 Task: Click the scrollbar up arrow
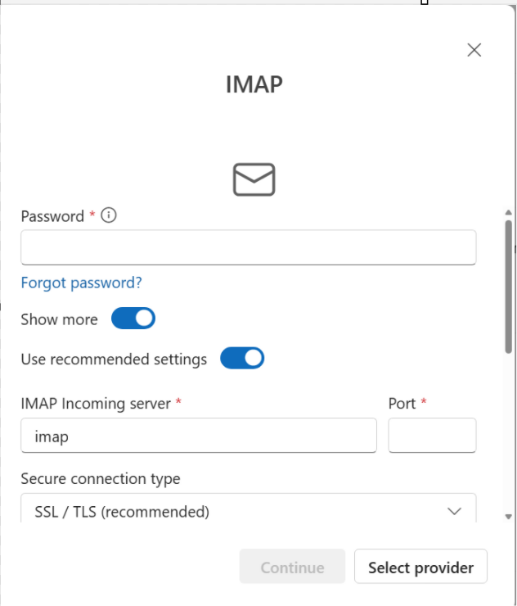509,213
